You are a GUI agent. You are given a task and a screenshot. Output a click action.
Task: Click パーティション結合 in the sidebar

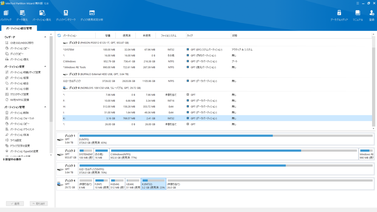[17, 83]
